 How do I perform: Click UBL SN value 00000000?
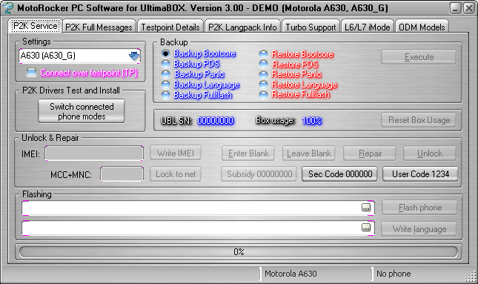pos(216,121)
